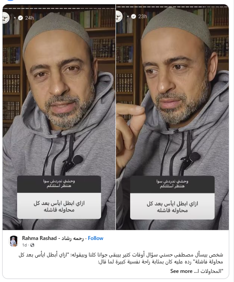Click the 24h story time label
Screen dimensions: 234x282
point(29,18)
